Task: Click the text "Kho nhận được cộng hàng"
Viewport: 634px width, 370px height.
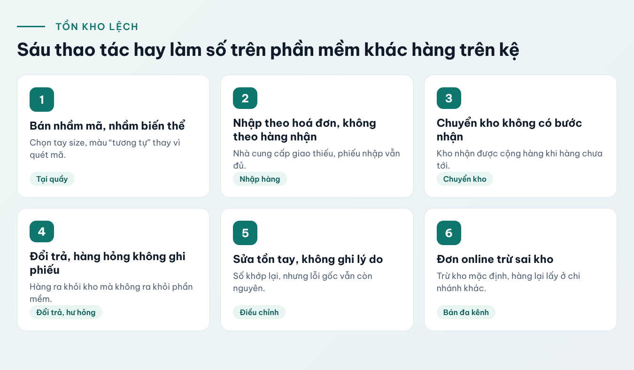Action: 486,154
